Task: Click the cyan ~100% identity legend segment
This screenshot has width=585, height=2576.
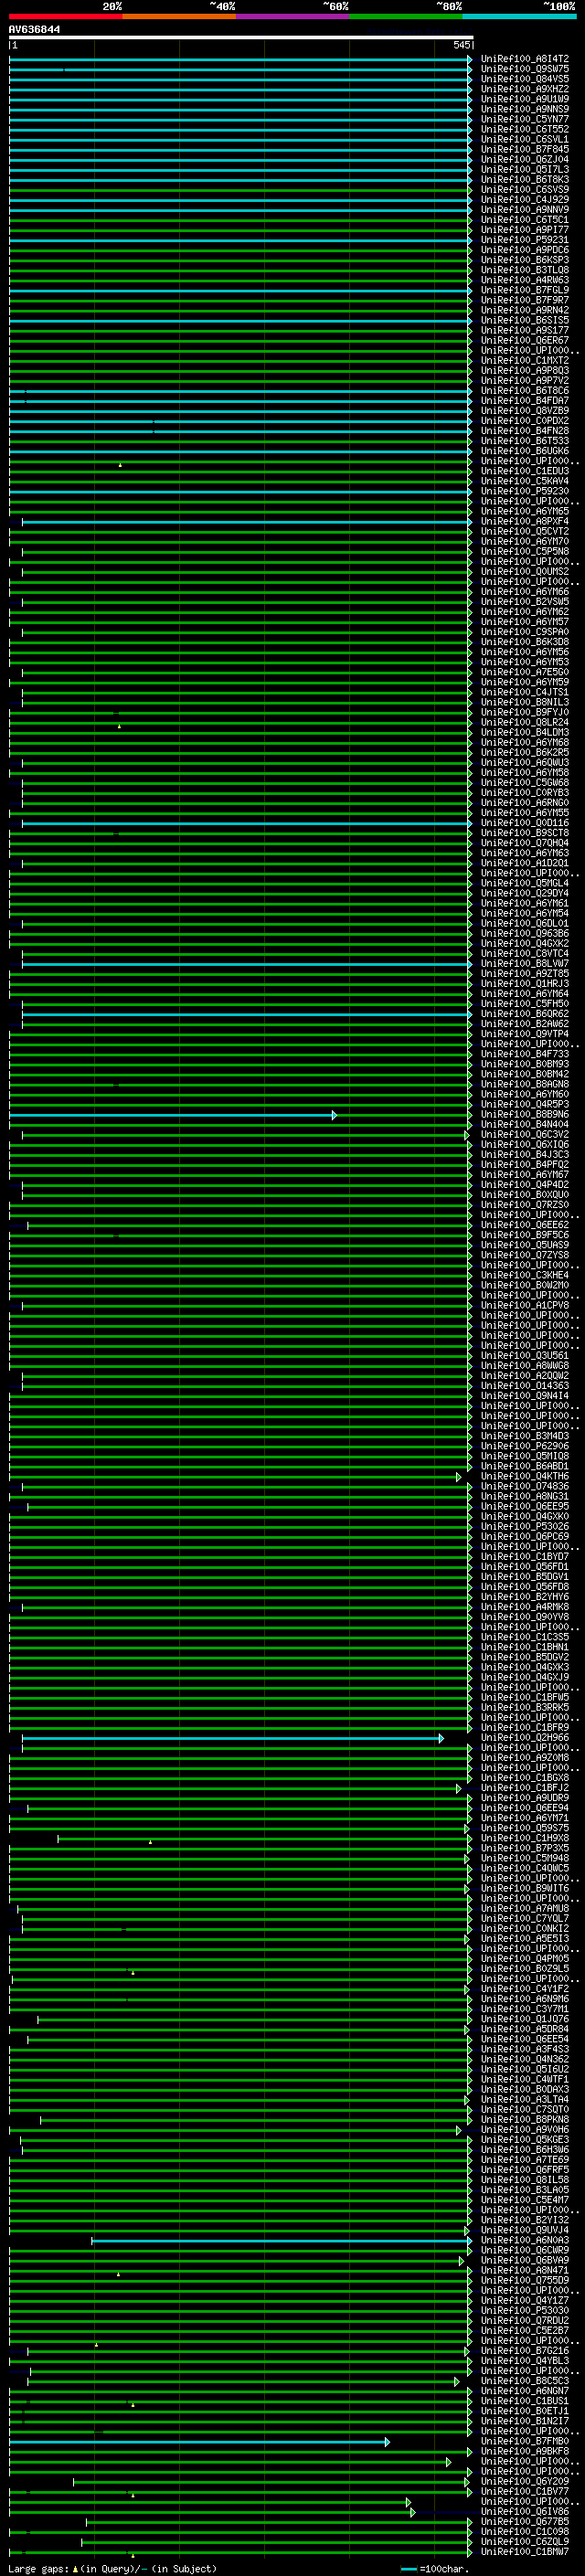Action: (x=520, y=16)
